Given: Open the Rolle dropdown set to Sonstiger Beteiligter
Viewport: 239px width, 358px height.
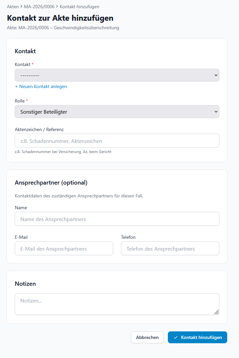Looking at the screenshot, I should [117, 112].
